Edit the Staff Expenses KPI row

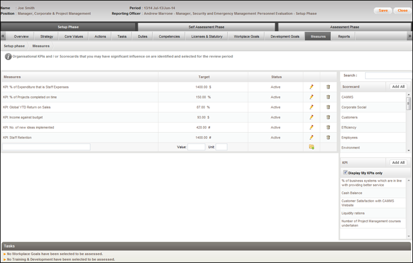(312, 87)
